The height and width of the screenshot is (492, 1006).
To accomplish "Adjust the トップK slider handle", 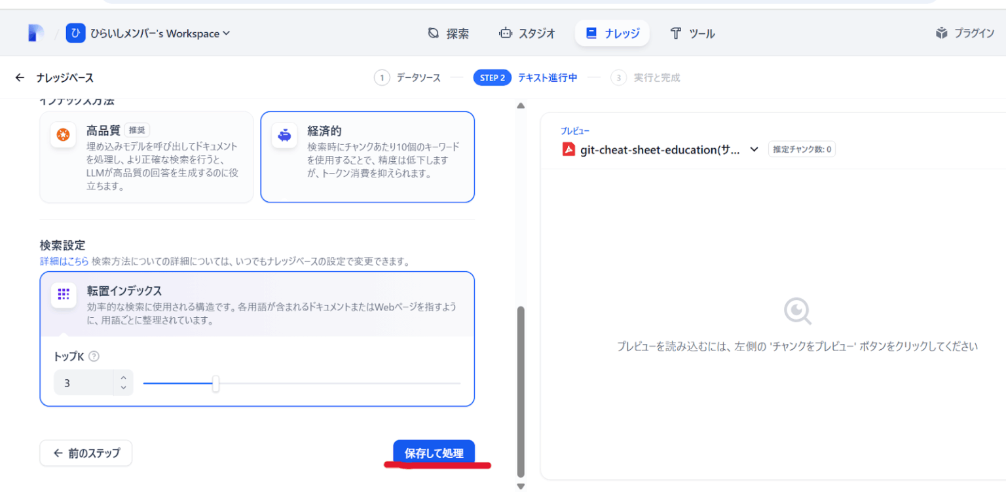I will coord(216,384).
